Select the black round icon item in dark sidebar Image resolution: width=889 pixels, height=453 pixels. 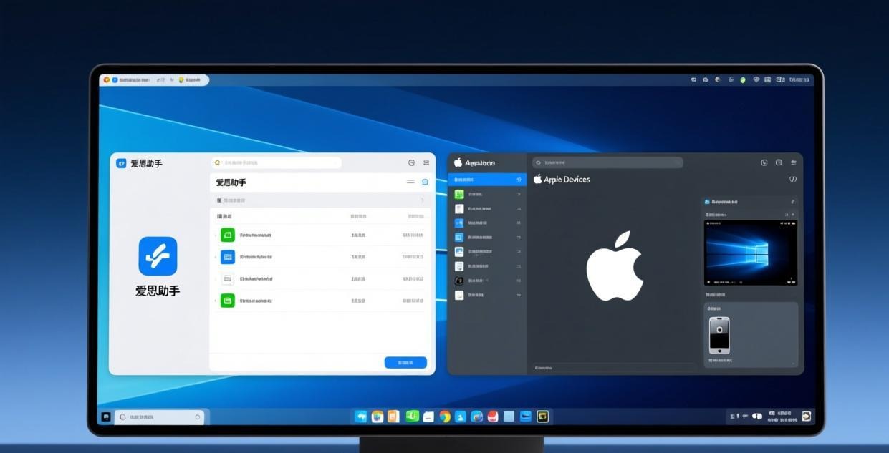(487, 281)
